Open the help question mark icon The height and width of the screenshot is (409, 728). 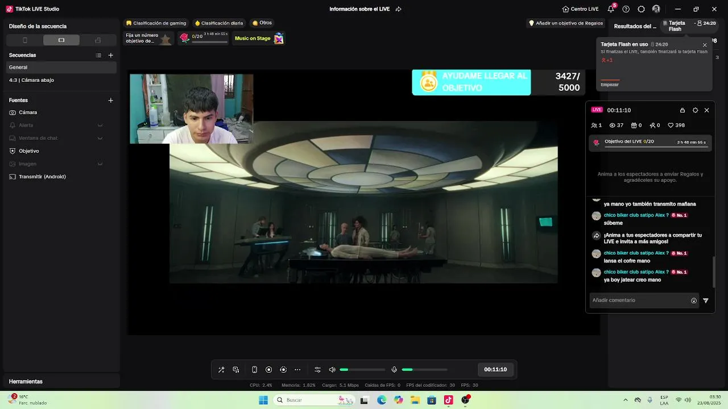[x=626, y=9]
